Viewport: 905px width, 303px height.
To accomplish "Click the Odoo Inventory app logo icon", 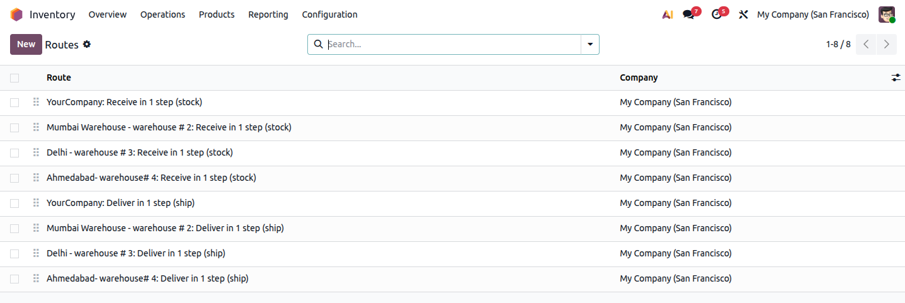I will tap(16, 14).
